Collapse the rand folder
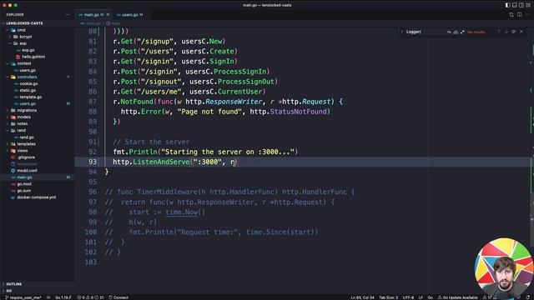 coord(37,130)
